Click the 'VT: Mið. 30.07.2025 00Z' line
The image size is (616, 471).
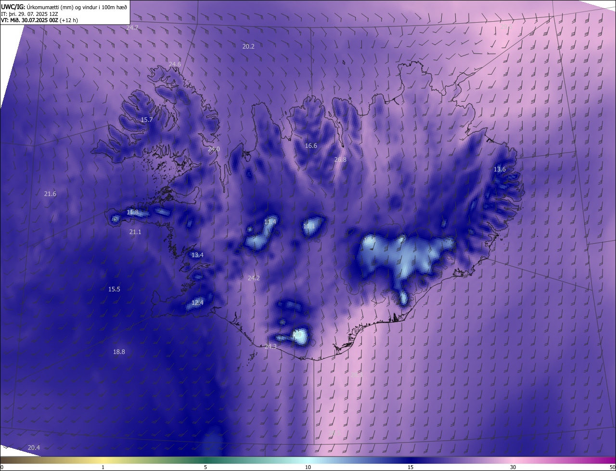(29, 21)
